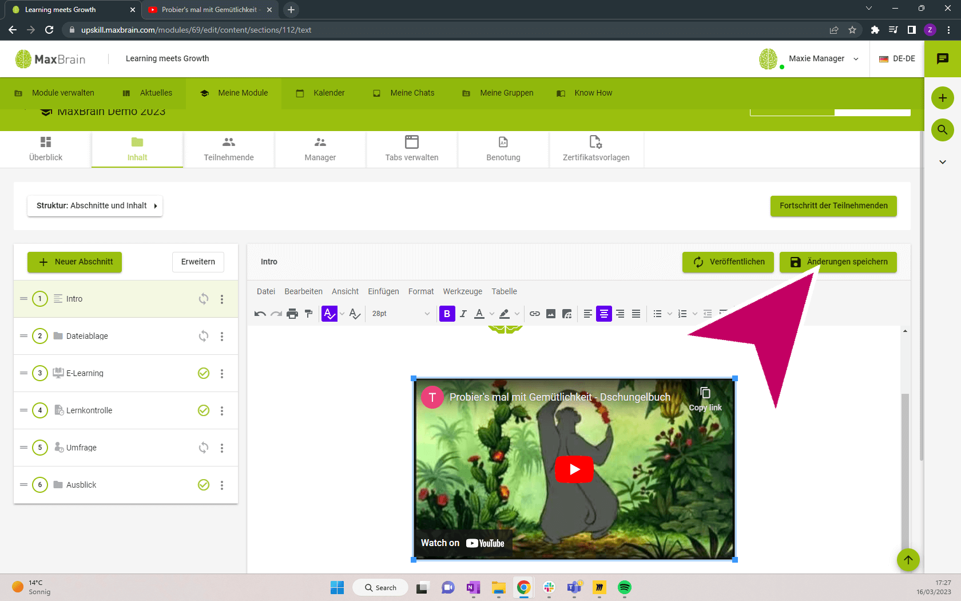Image resolution: width=961 pixels, height=601 pixels.
Task: Open the three-dot menu for Intro section
Action: click(x=222, y=299)
